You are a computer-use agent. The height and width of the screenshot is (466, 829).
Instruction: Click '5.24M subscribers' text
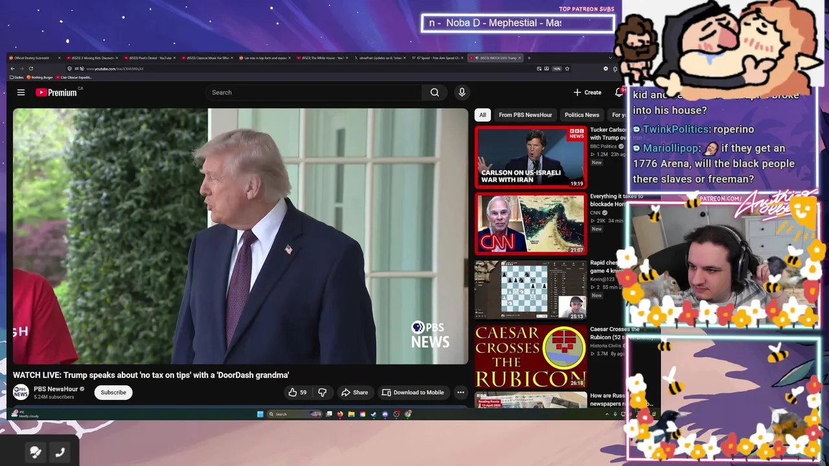click(x=54, y=397)
